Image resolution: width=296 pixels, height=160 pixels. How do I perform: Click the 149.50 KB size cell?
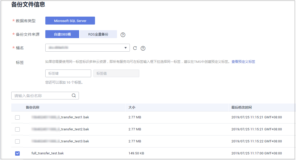(x=136, y=153)
